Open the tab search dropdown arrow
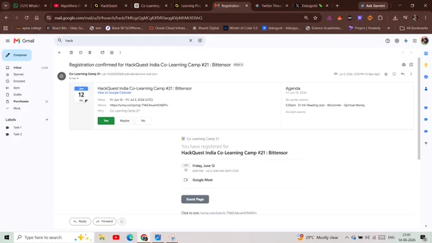 6,6
